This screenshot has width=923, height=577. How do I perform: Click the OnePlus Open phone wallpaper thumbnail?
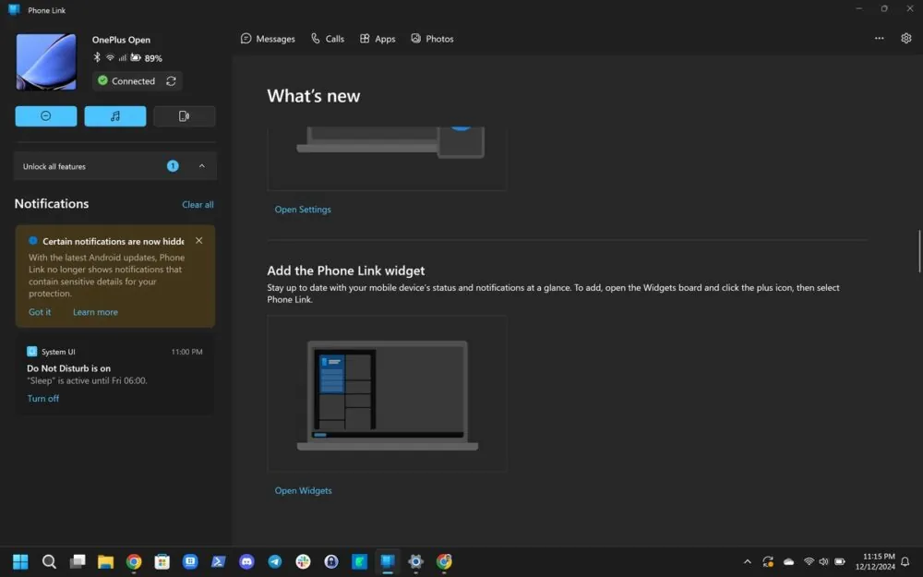(45, 62)
